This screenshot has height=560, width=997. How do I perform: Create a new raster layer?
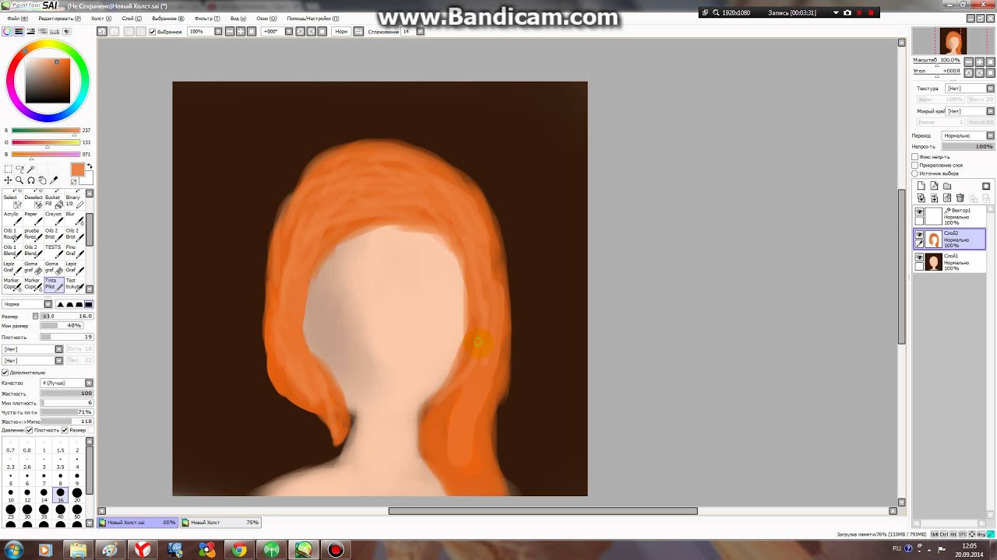[x=921, y=186]
